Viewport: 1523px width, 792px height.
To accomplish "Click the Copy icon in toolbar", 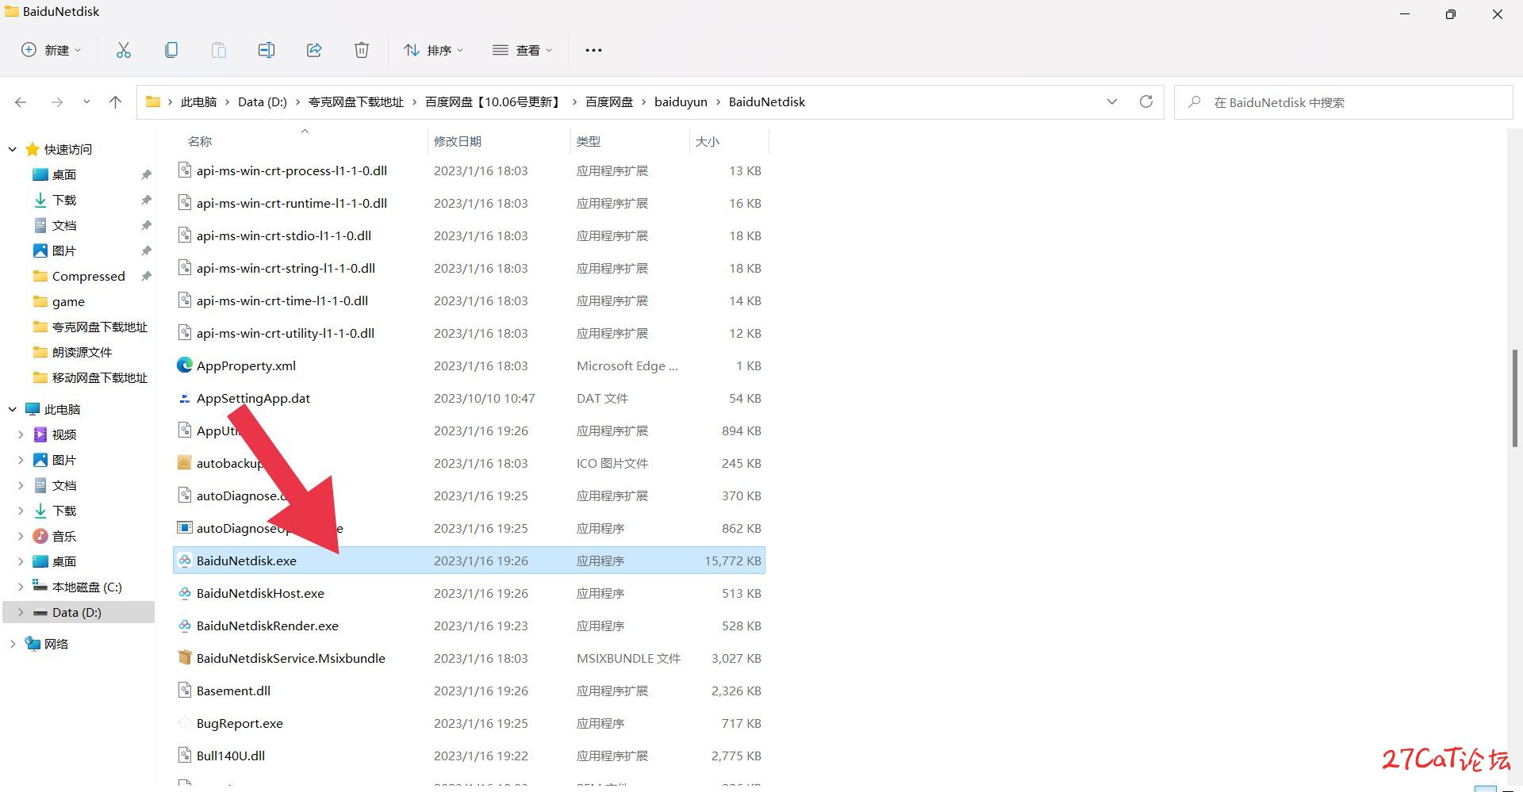I will [x=171, y=50].
